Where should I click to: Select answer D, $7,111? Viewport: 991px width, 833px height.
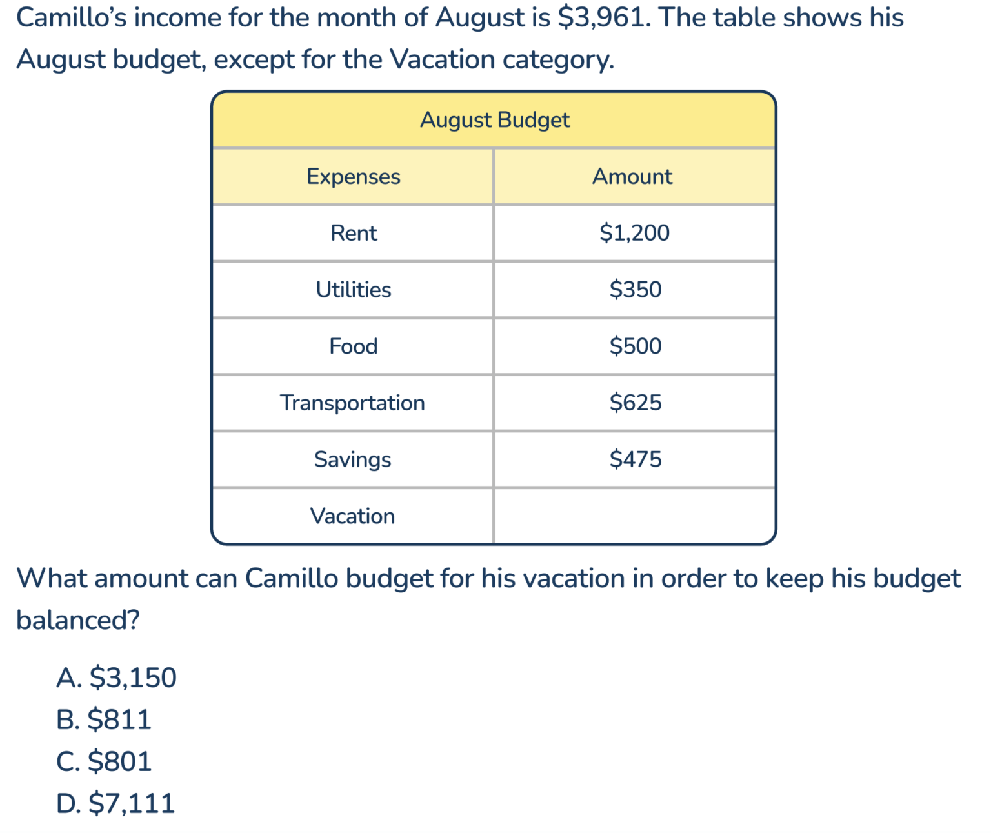pos(115,803)
